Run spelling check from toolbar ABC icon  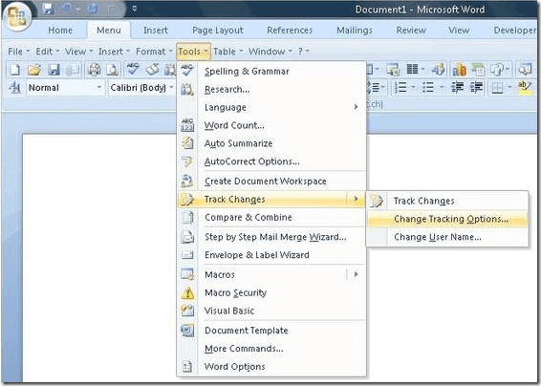(133, 70)
